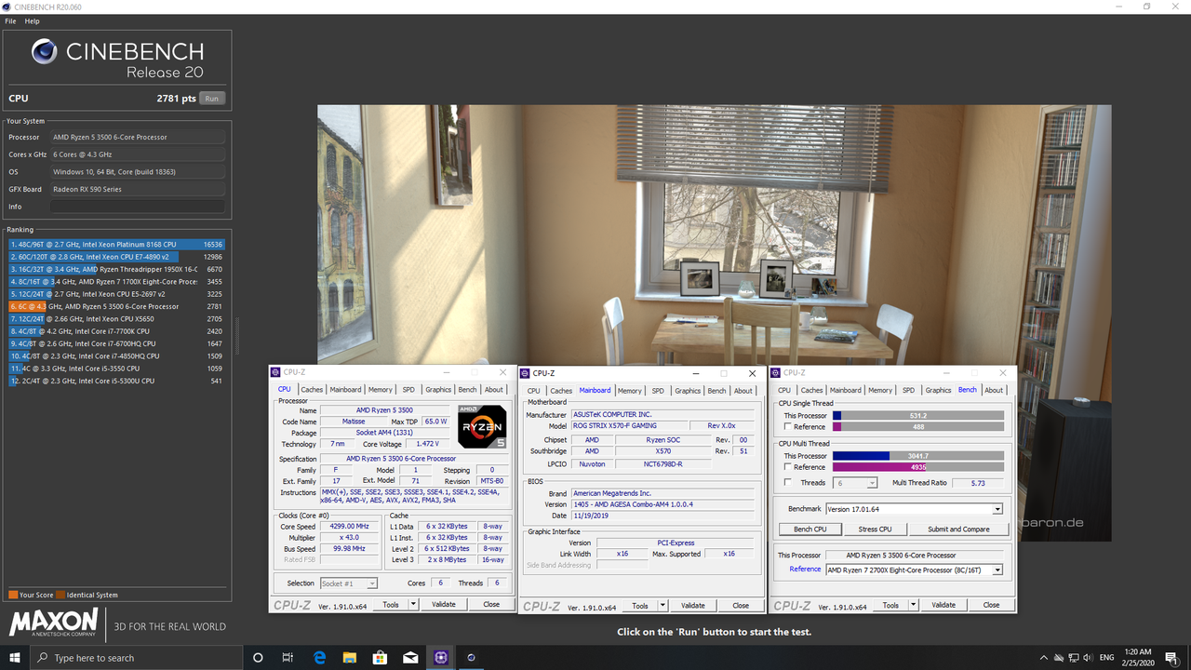The image size is (1191, 670).
Task: Open the File menu in Cinebench
Action: click(x=9, y=20)
